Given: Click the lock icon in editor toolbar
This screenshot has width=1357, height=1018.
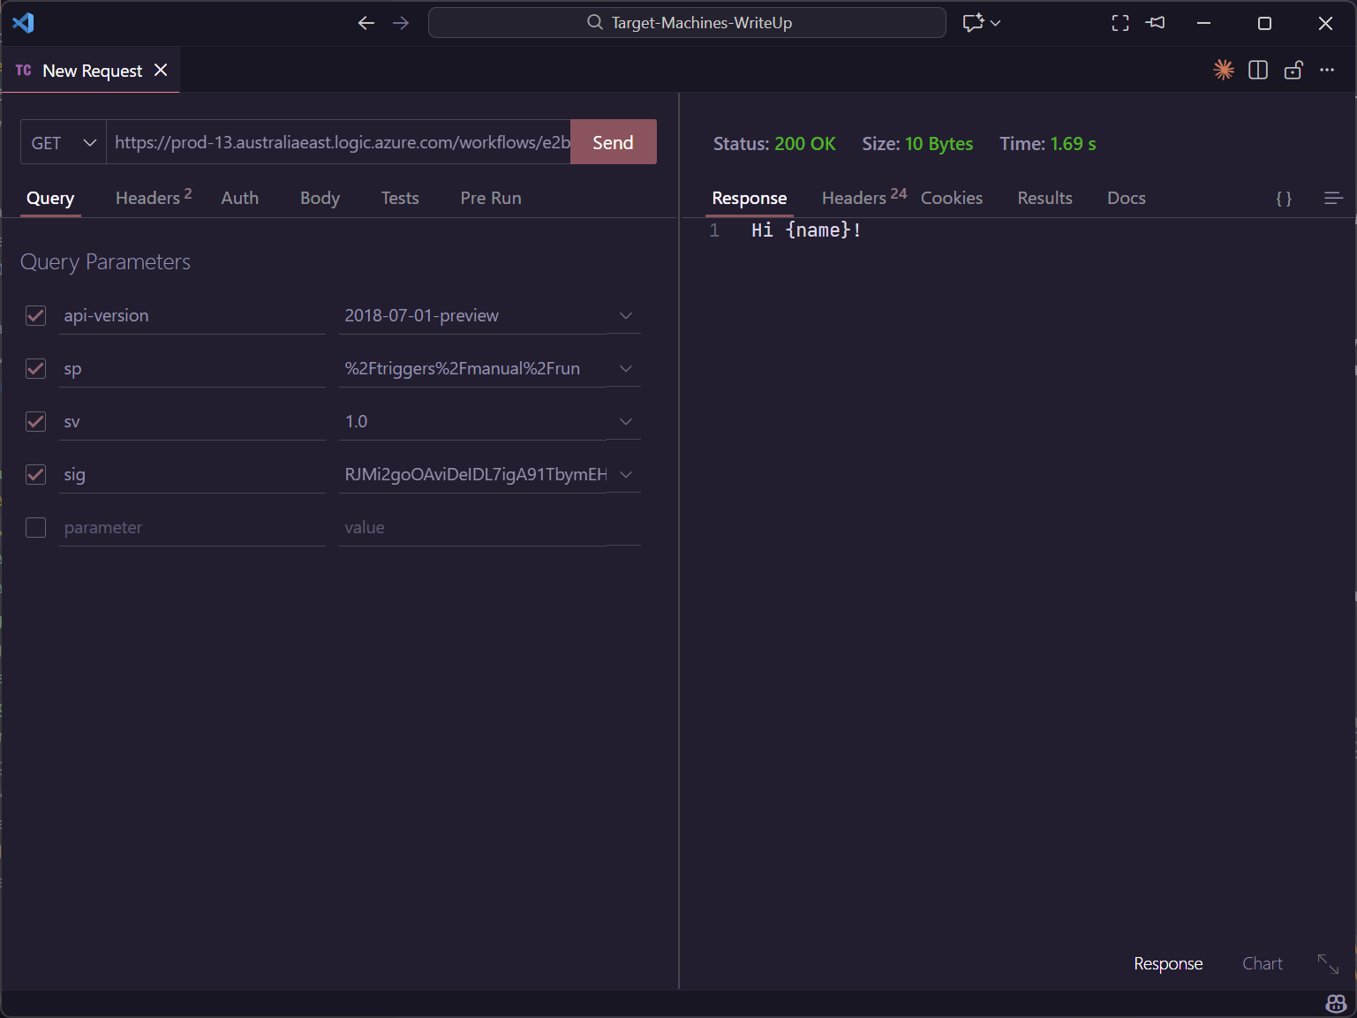Looking at the screenshot, I should 1293,70.
